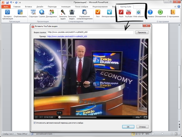
Task: Insert a Web-объект
Action: [139, 13]
